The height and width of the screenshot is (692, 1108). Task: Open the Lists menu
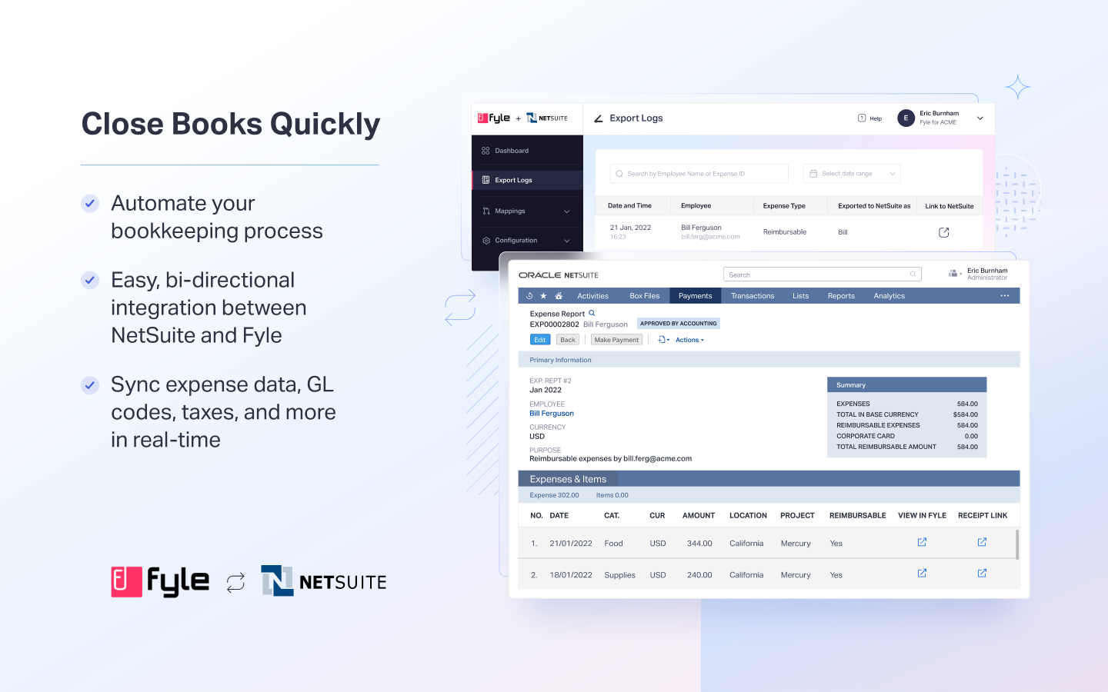point(801,296)
